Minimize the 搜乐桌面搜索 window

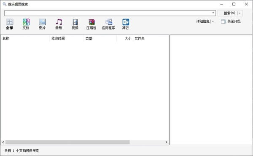point(221,4)
